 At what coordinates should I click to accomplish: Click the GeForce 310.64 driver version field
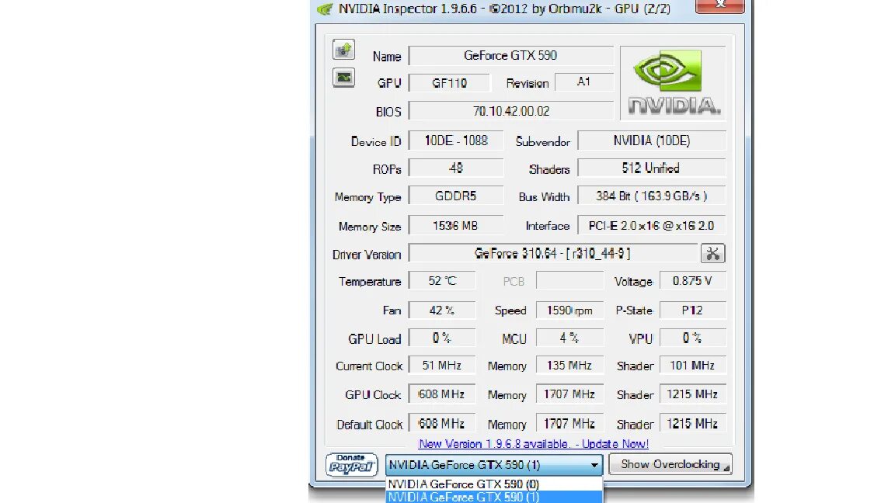pyautogui.click(x=552, y=253)
